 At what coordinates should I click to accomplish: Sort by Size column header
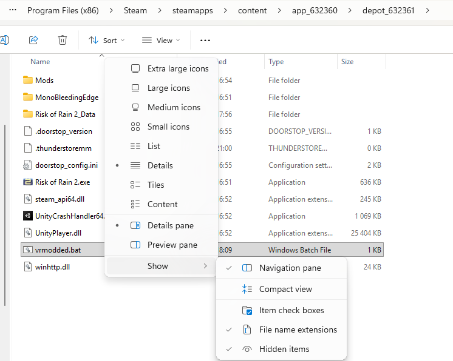(347, 62)
